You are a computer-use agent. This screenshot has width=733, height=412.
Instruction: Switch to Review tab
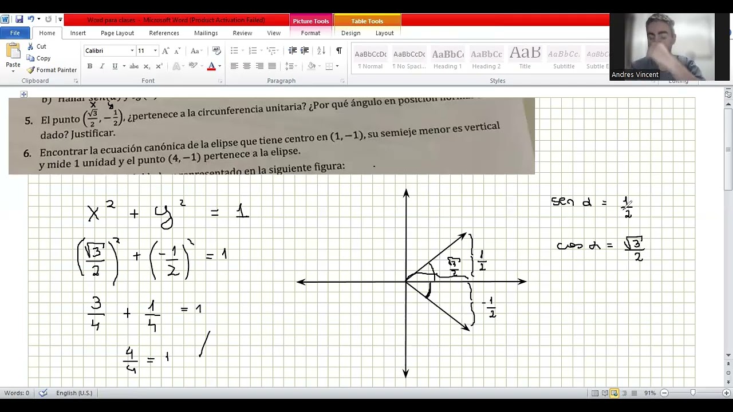(x=242, y=33)
